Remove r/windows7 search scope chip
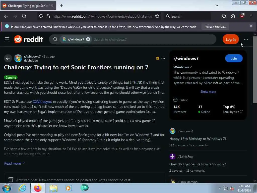The width and height of the screenshot is (257, 193). [x=88, y=39]
